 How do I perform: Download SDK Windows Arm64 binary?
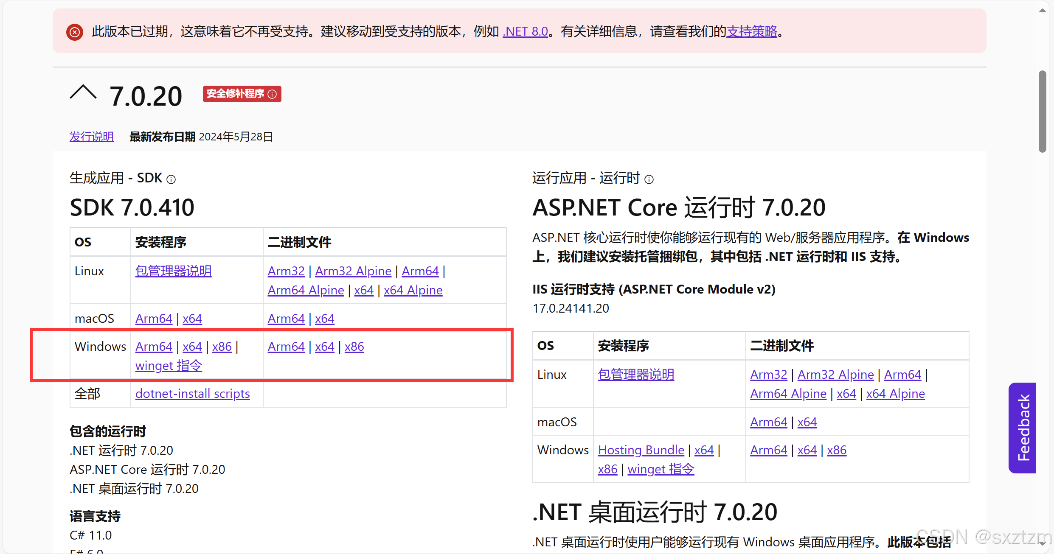coord(286,346)
